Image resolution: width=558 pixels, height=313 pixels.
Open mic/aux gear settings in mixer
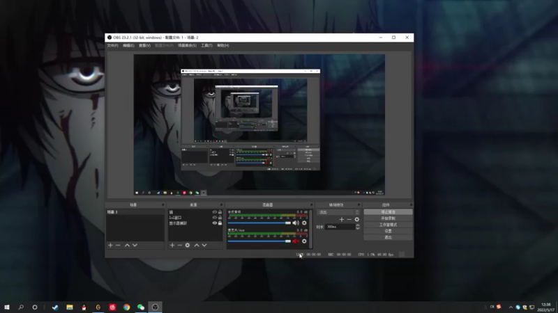tap(304, 241)
